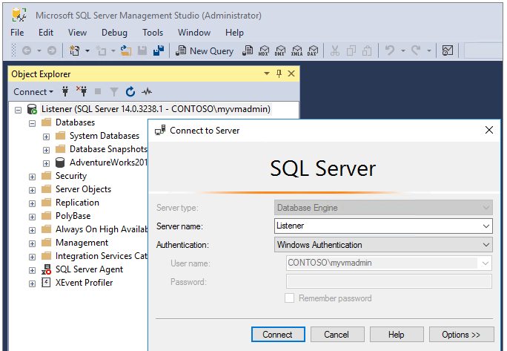The height and width of the screenshot is (351, 507).
Task: Close the Connect to Server dialog
Action: (x=489, y=130)
